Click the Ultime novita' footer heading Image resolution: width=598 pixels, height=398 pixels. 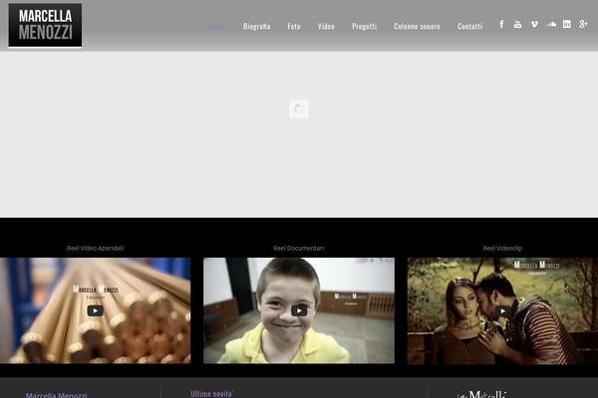coord(212,394)
